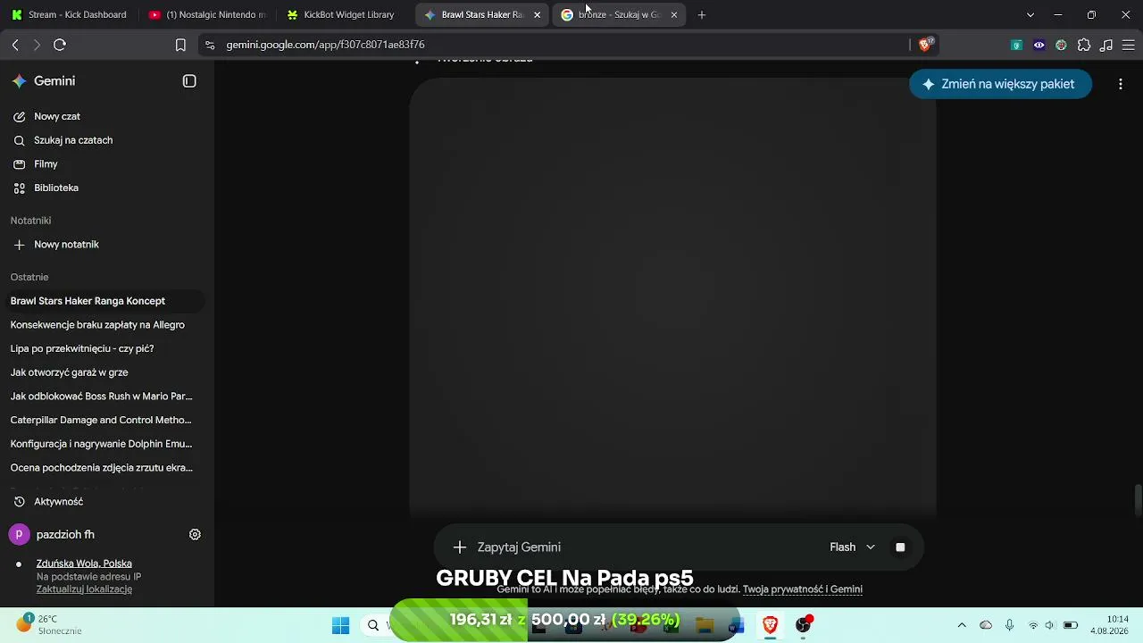Open settings gear next to pazdzioh fh
1143x643 pixels.
tap(195, 535)
